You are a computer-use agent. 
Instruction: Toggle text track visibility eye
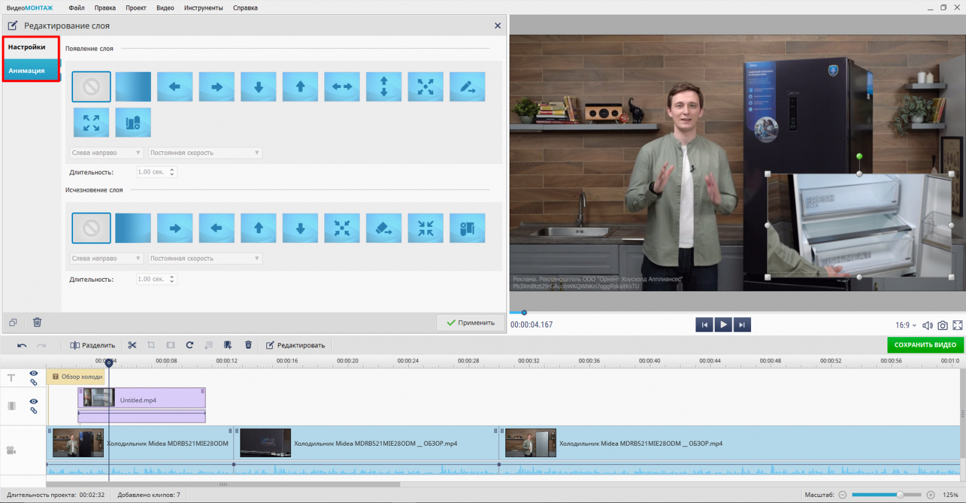point(34,373)
